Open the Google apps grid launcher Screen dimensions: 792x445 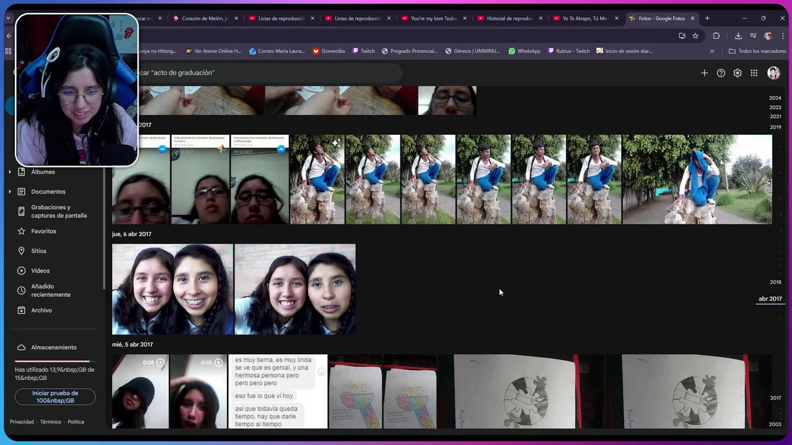pos(754,73)
